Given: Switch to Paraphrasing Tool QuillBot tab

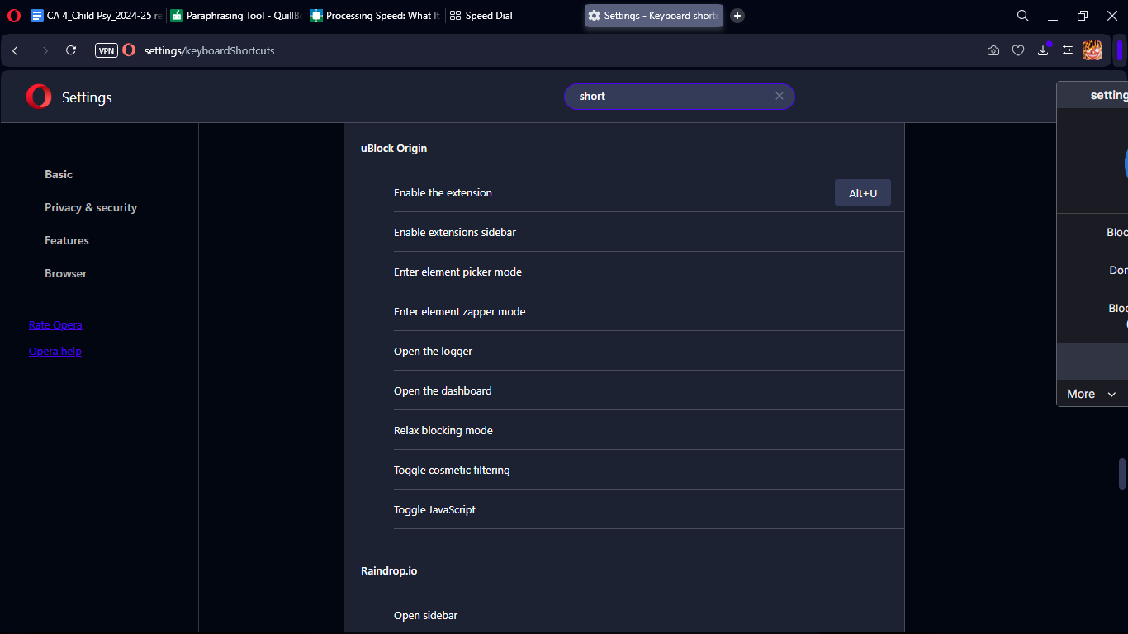Looking at the screenshot, I should pyautogui.click(x=235, y=16).
